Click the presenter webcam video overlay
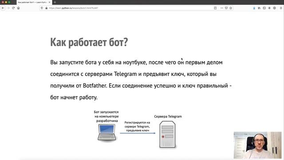The height and width of the screenshot is (160, 284). (x=257, y=145)
